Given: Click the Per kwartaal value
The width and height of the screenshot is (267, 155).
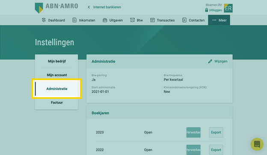Looking at the screenshot, I should pos(173,80).
